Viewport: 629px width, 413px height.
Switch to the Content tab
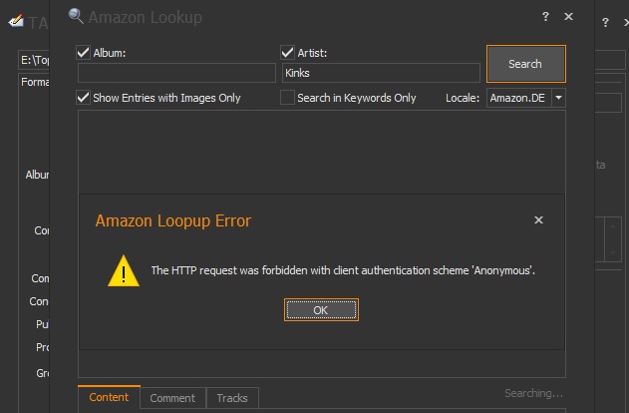[109, 398]
